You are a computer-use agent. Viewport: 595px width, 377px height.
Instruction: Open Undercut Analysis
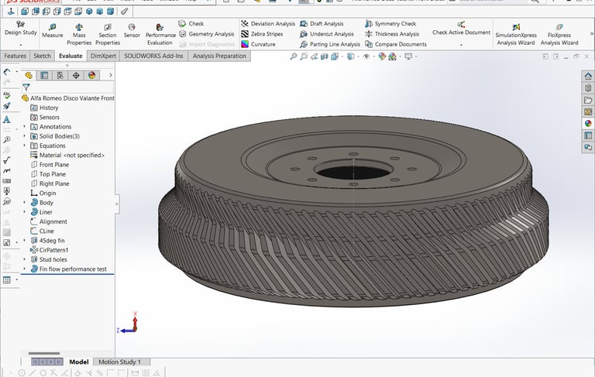(x=327, y=34)
